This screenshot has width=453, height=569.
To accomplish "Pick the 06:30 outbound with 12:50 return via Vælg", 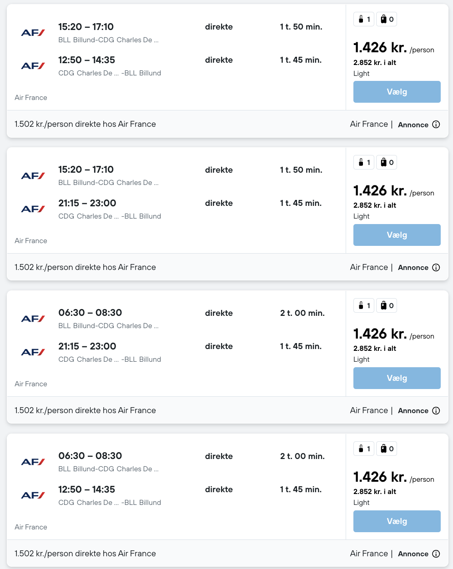I will pos(397,521).
